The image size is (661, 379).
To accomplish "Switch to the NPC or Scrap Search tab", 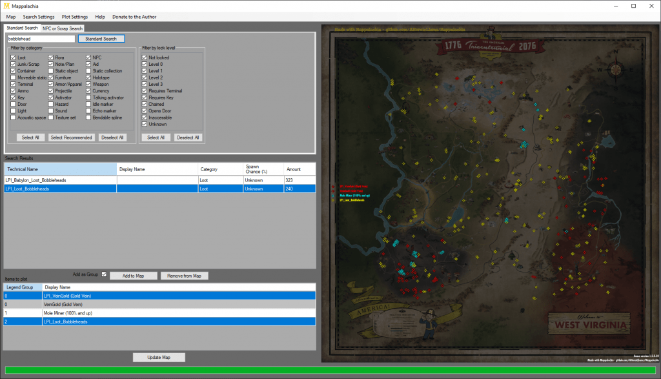I will [x=62, y=28].
